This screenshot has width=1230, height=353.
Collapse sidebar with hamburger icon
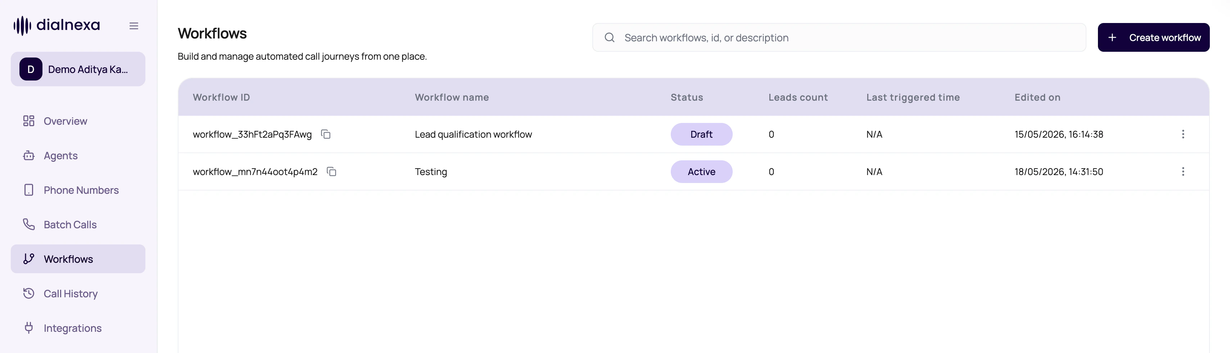(x=134, y=26)
